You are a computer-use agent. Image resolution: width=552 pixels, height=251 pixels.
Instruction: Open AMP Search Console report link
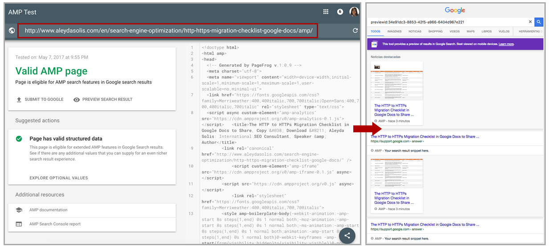tap(55, 224)
